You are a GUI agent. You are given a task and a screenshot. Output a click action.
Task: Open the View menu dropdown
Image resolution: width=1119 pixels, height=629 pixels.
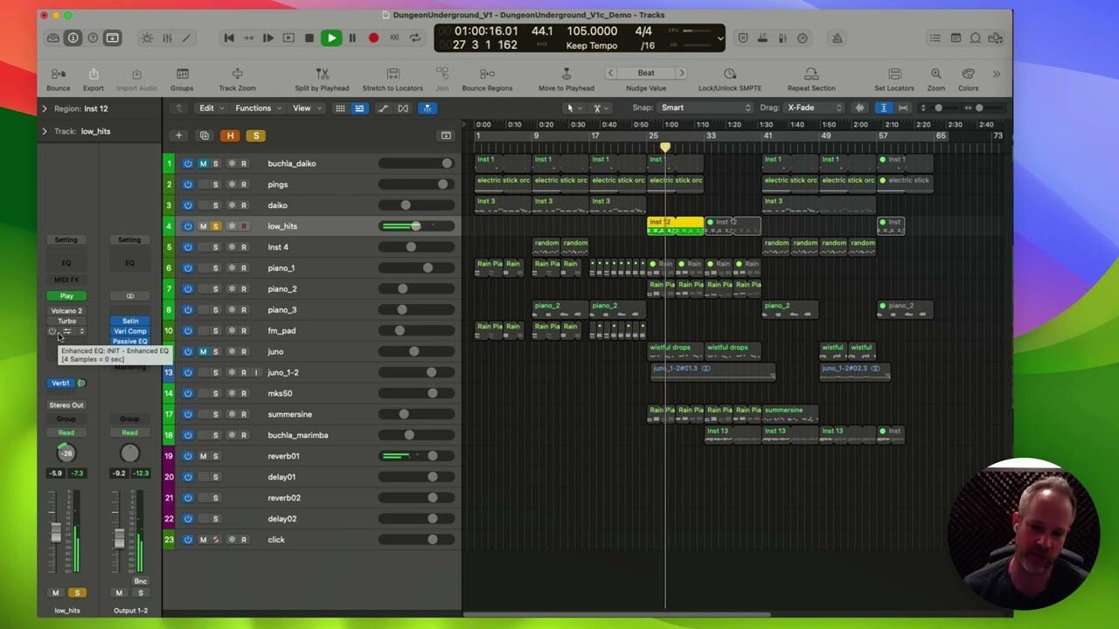click(x=306, y=108)
